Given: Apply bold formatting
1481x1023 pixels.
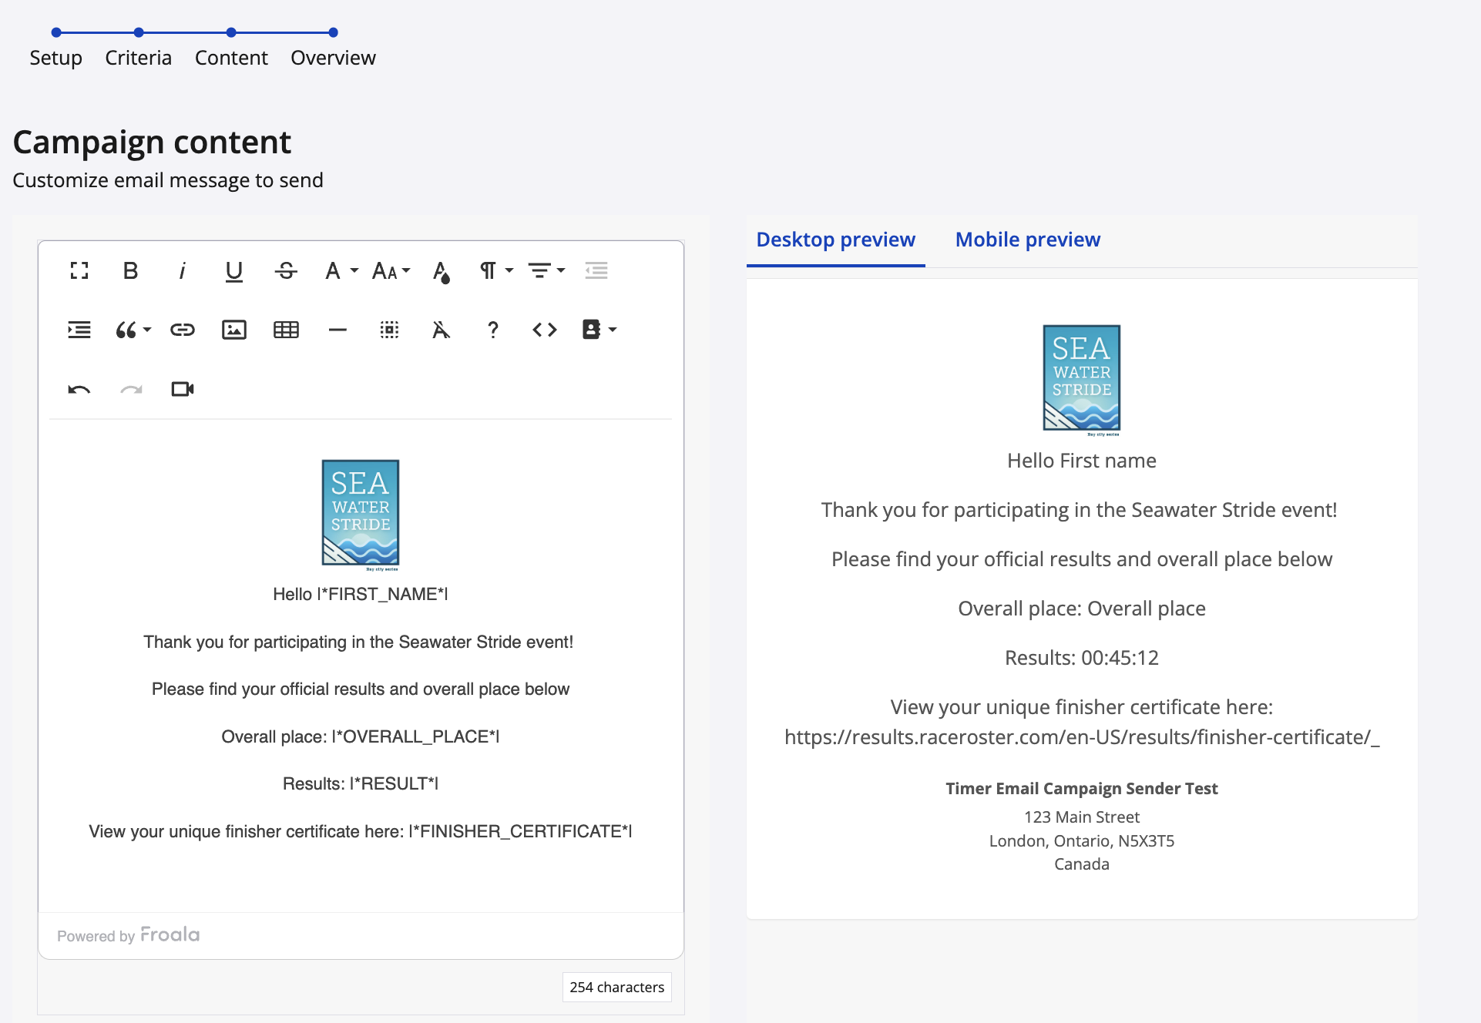Looking at the screenshot, I should tap(131, 270).
